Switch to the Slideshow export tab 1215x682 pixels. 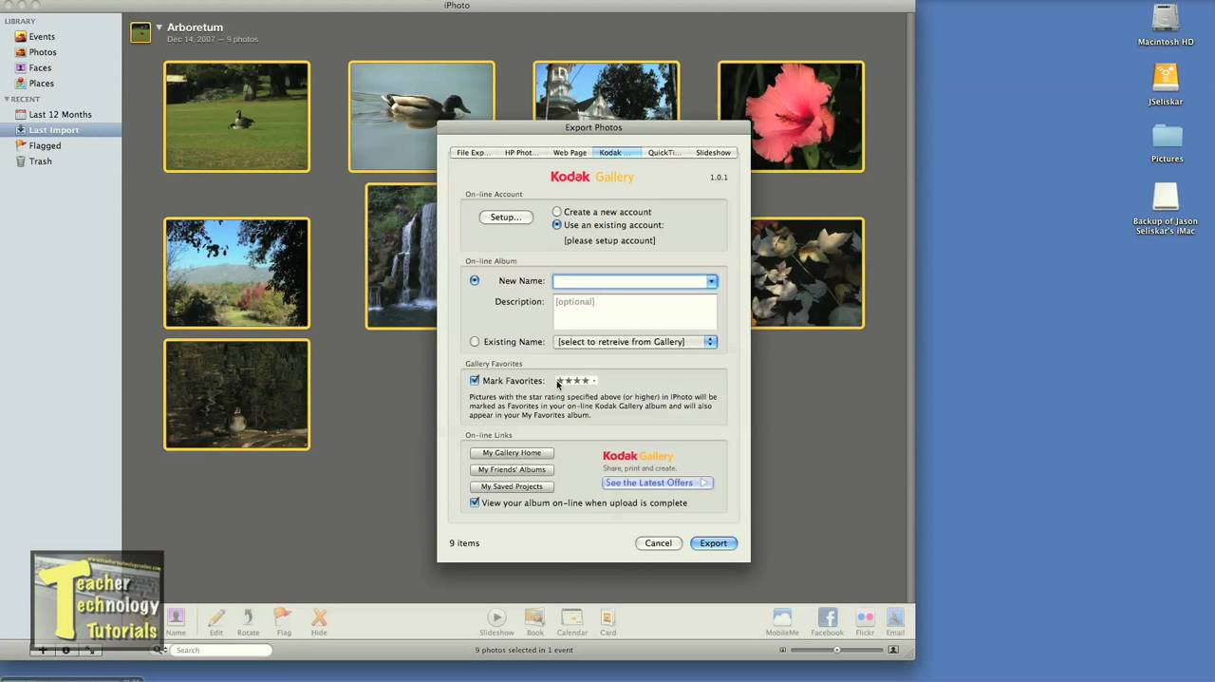click(713, 152)
